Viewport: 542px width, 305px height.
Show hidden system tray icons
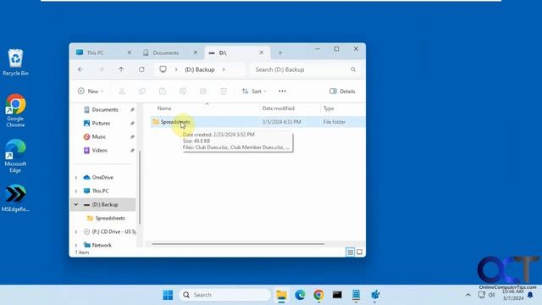(x=468, y=295)
